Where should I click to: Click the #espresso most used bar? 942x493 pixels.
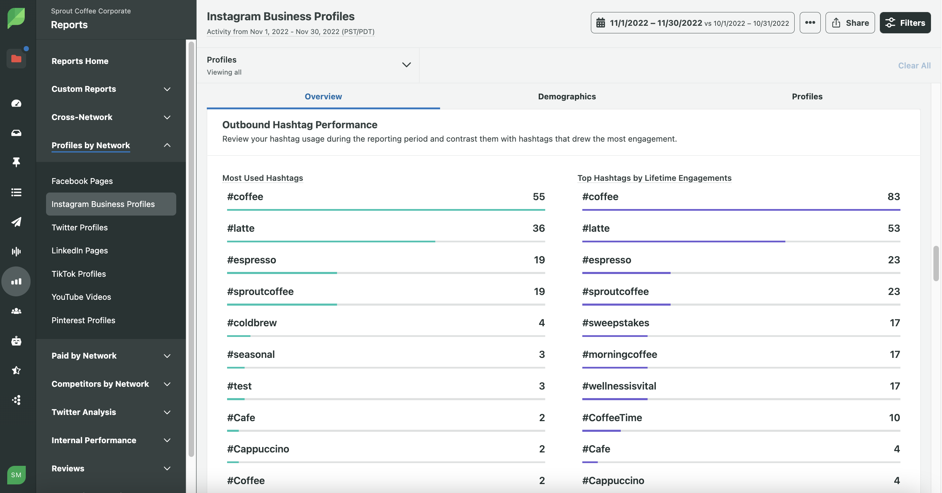pyautogui.click(x=386, y=273)
